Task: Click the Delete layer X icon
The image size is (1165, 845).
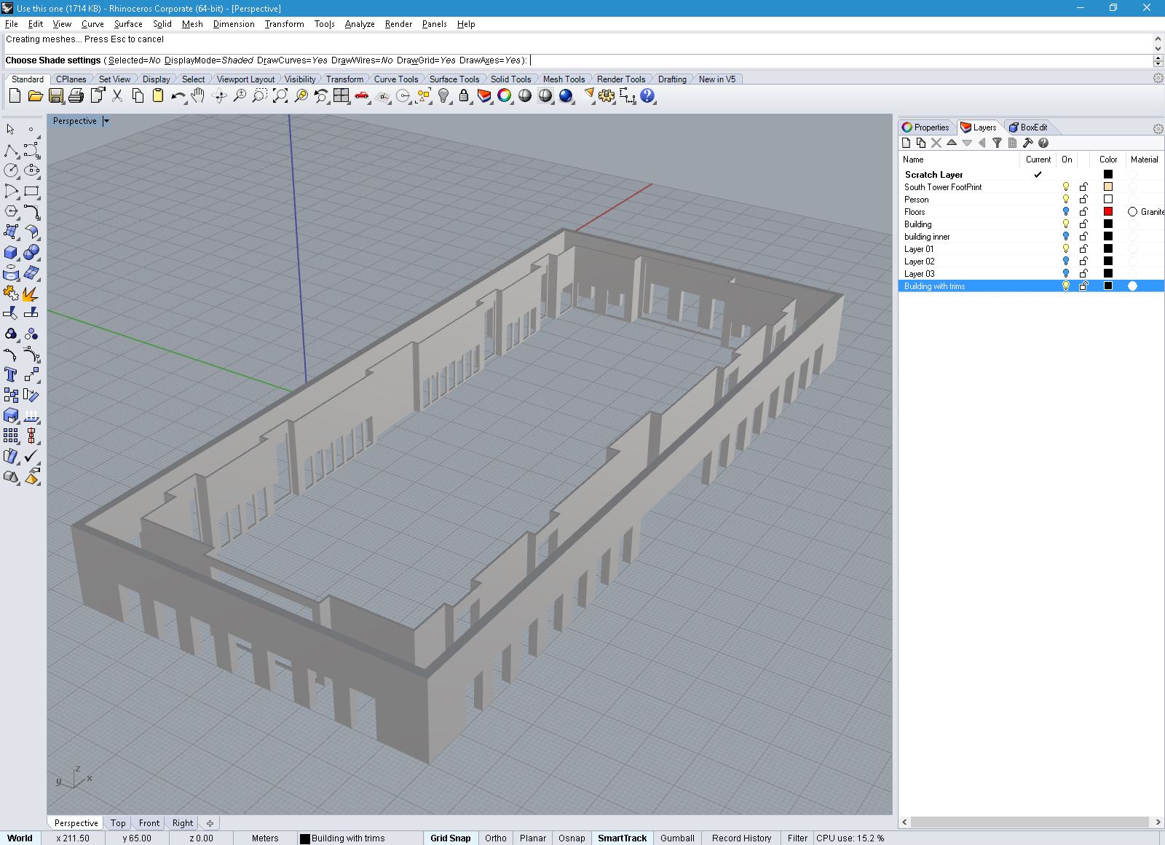Action: click(x=936, y=143)
